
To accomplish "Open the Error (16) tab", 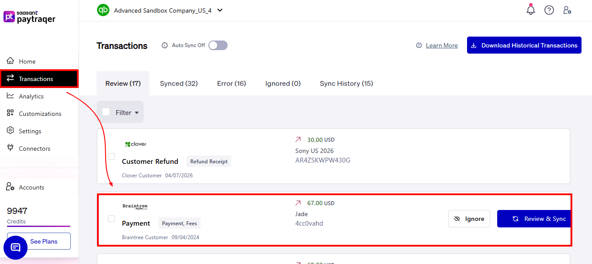I will tap(232, 83).
